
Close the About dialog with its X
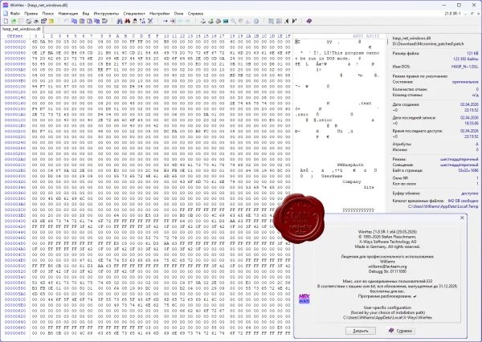462,218
